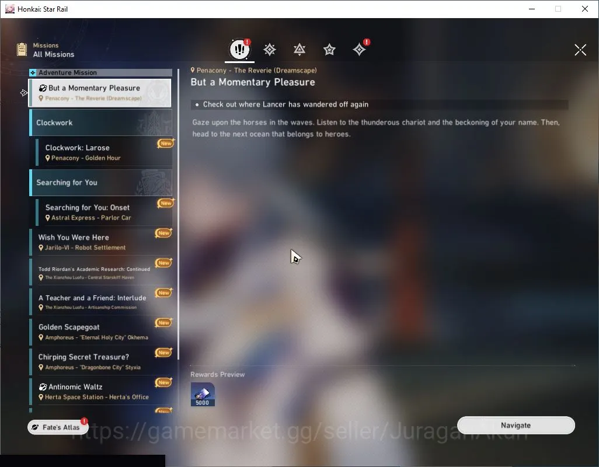Click the New badge on A Teacher and a Friend
The height and width of the screenshot is (467, 599).
point(163,293)
